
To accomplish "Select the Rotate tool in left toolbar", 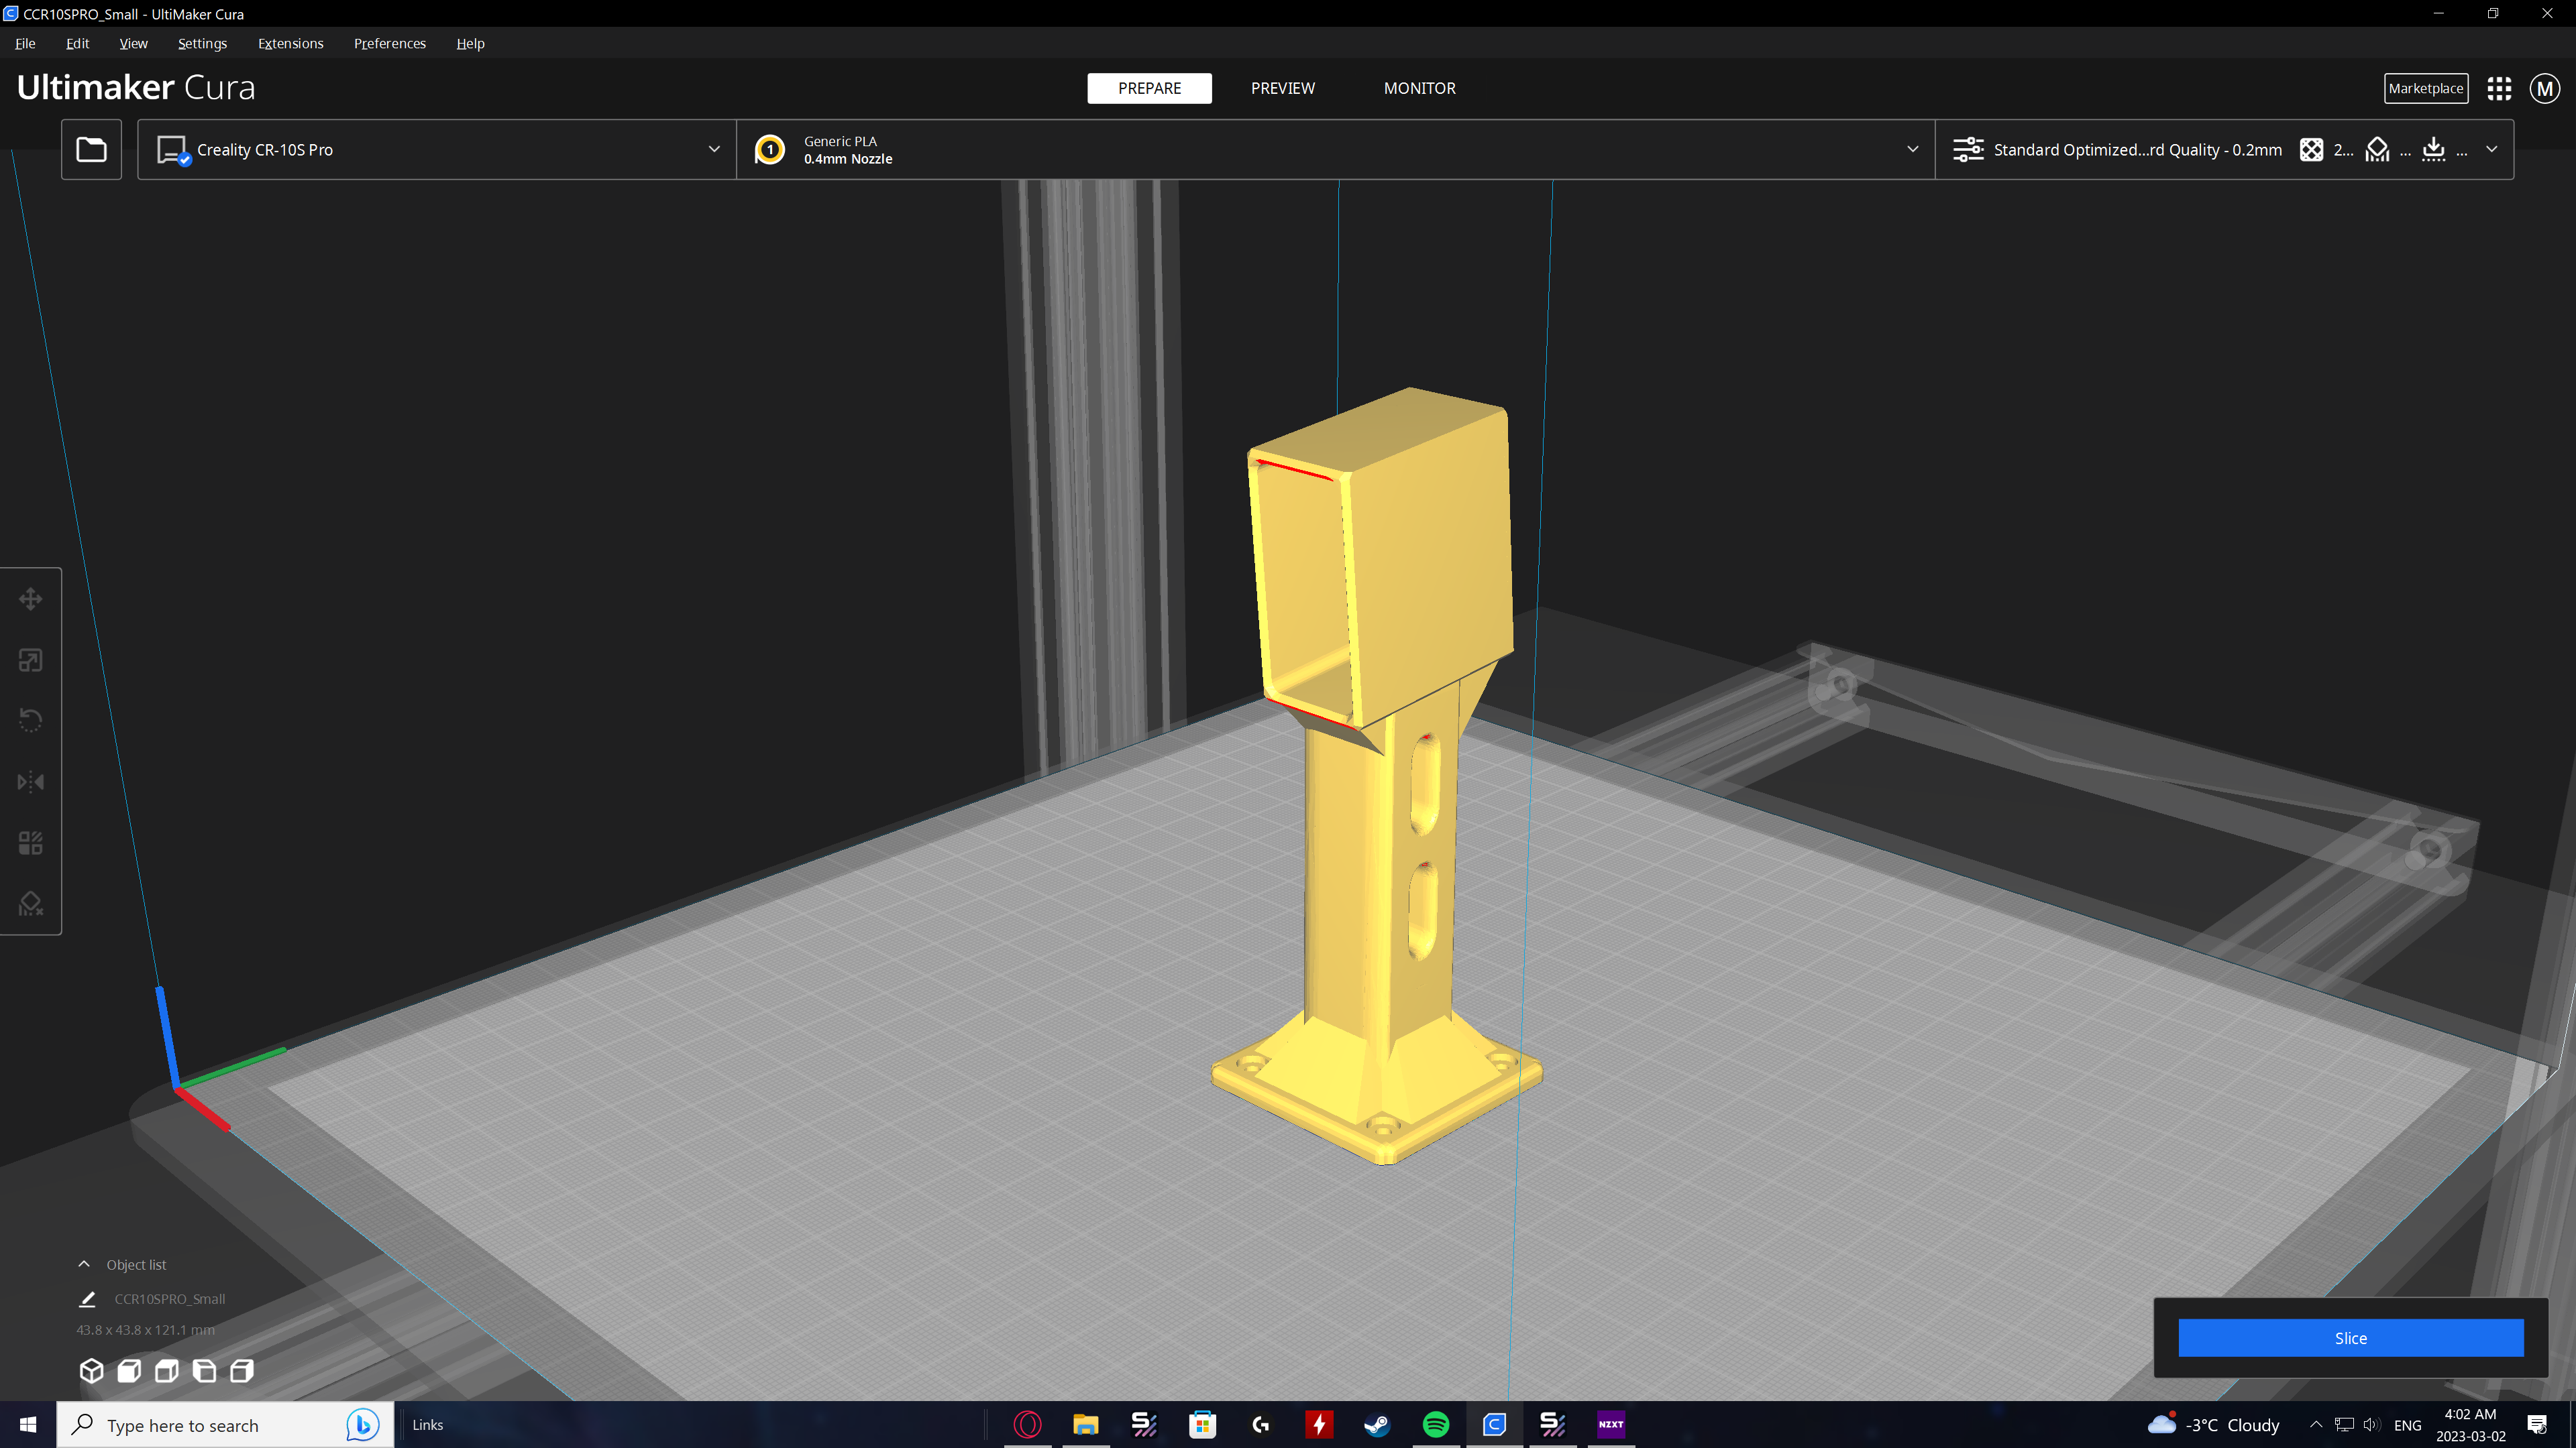I will coord(30,721).
